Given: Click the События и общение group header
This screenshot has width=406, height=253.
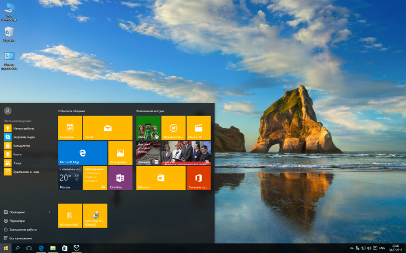Looking at the screenshot, I should pos(71,111).
